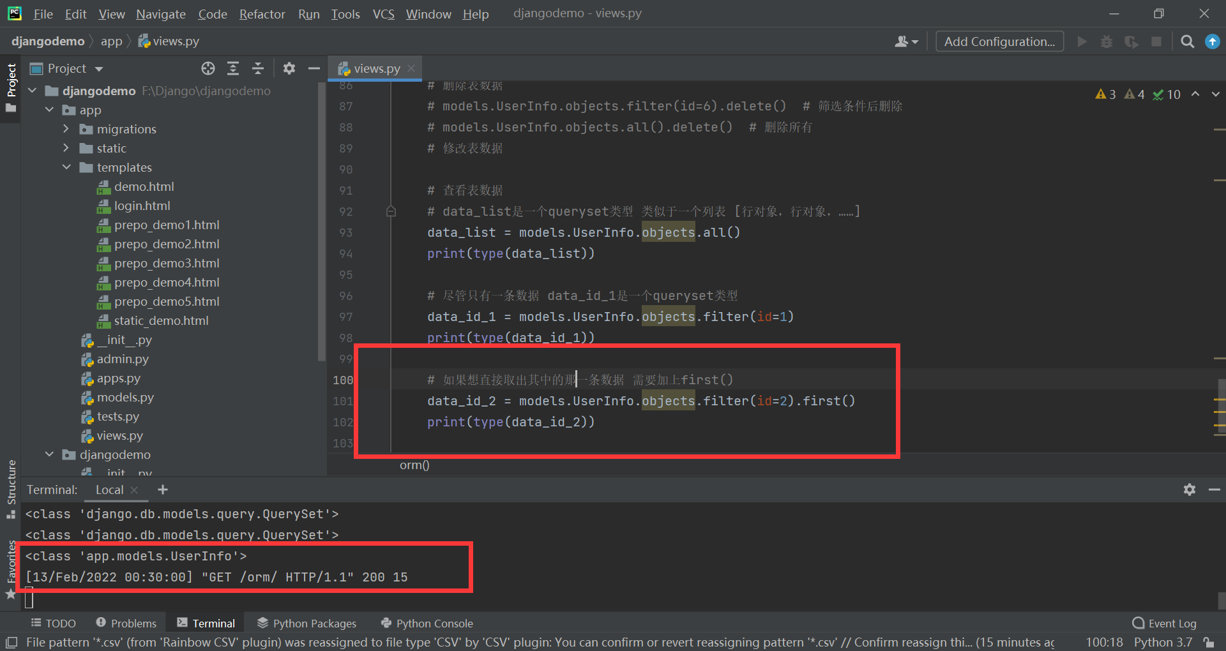Expand the migrations folder
This screenshot has width=1226, height=651.
coord(66,129)
